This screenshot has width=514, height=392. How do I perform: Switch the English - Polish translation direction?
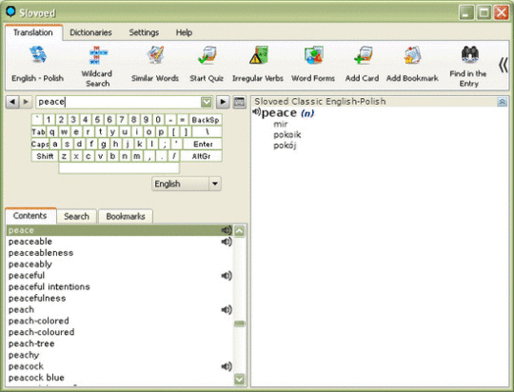tap(37, 64)
